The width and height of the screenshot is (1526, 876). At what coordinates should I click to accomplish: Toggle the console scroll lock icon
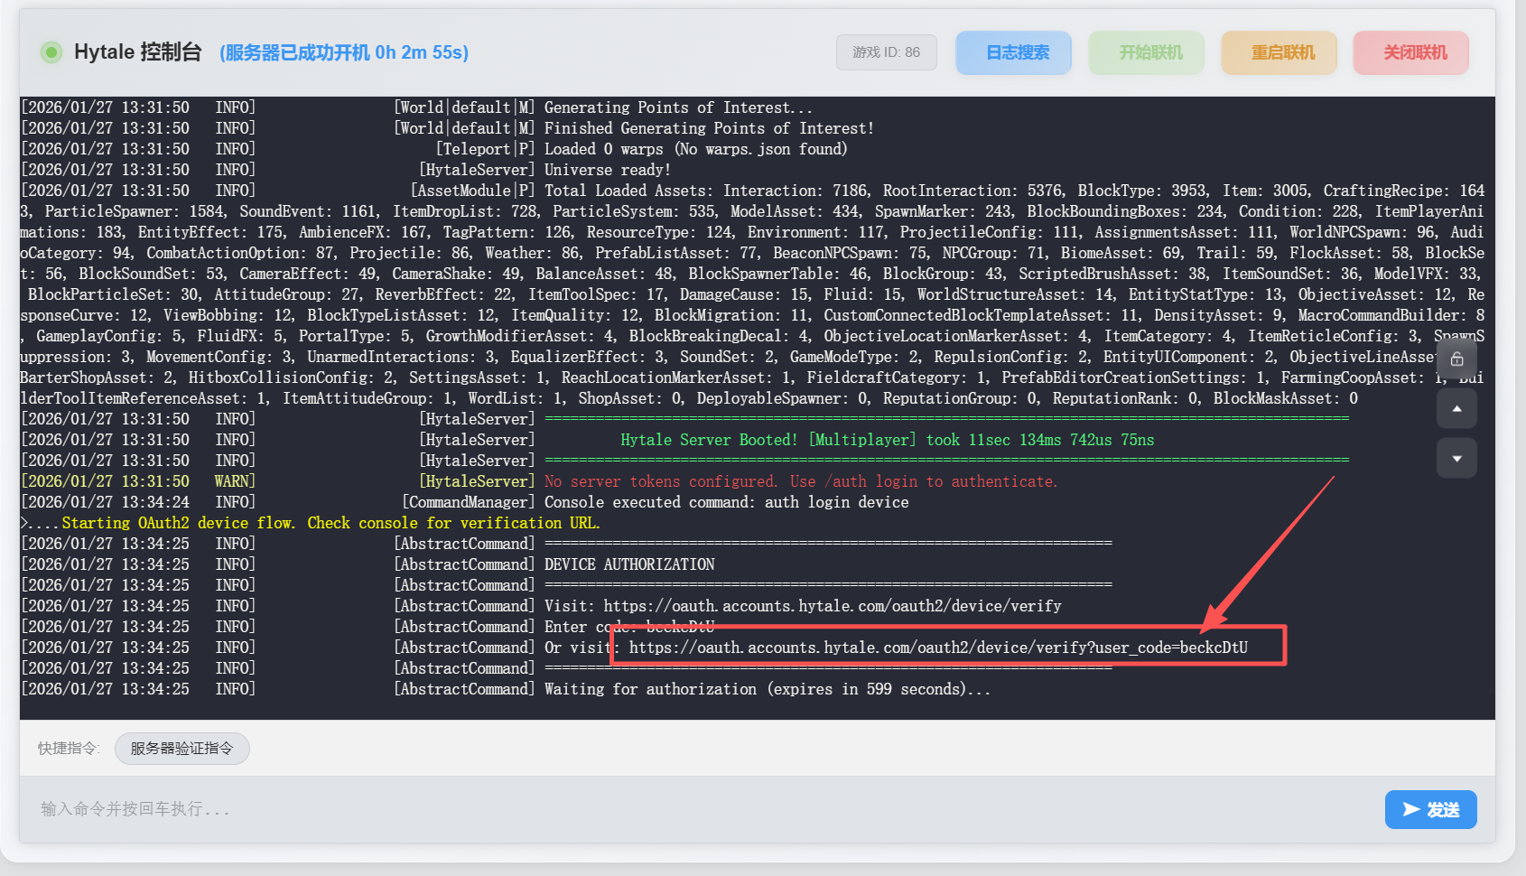coord(1456,359)
